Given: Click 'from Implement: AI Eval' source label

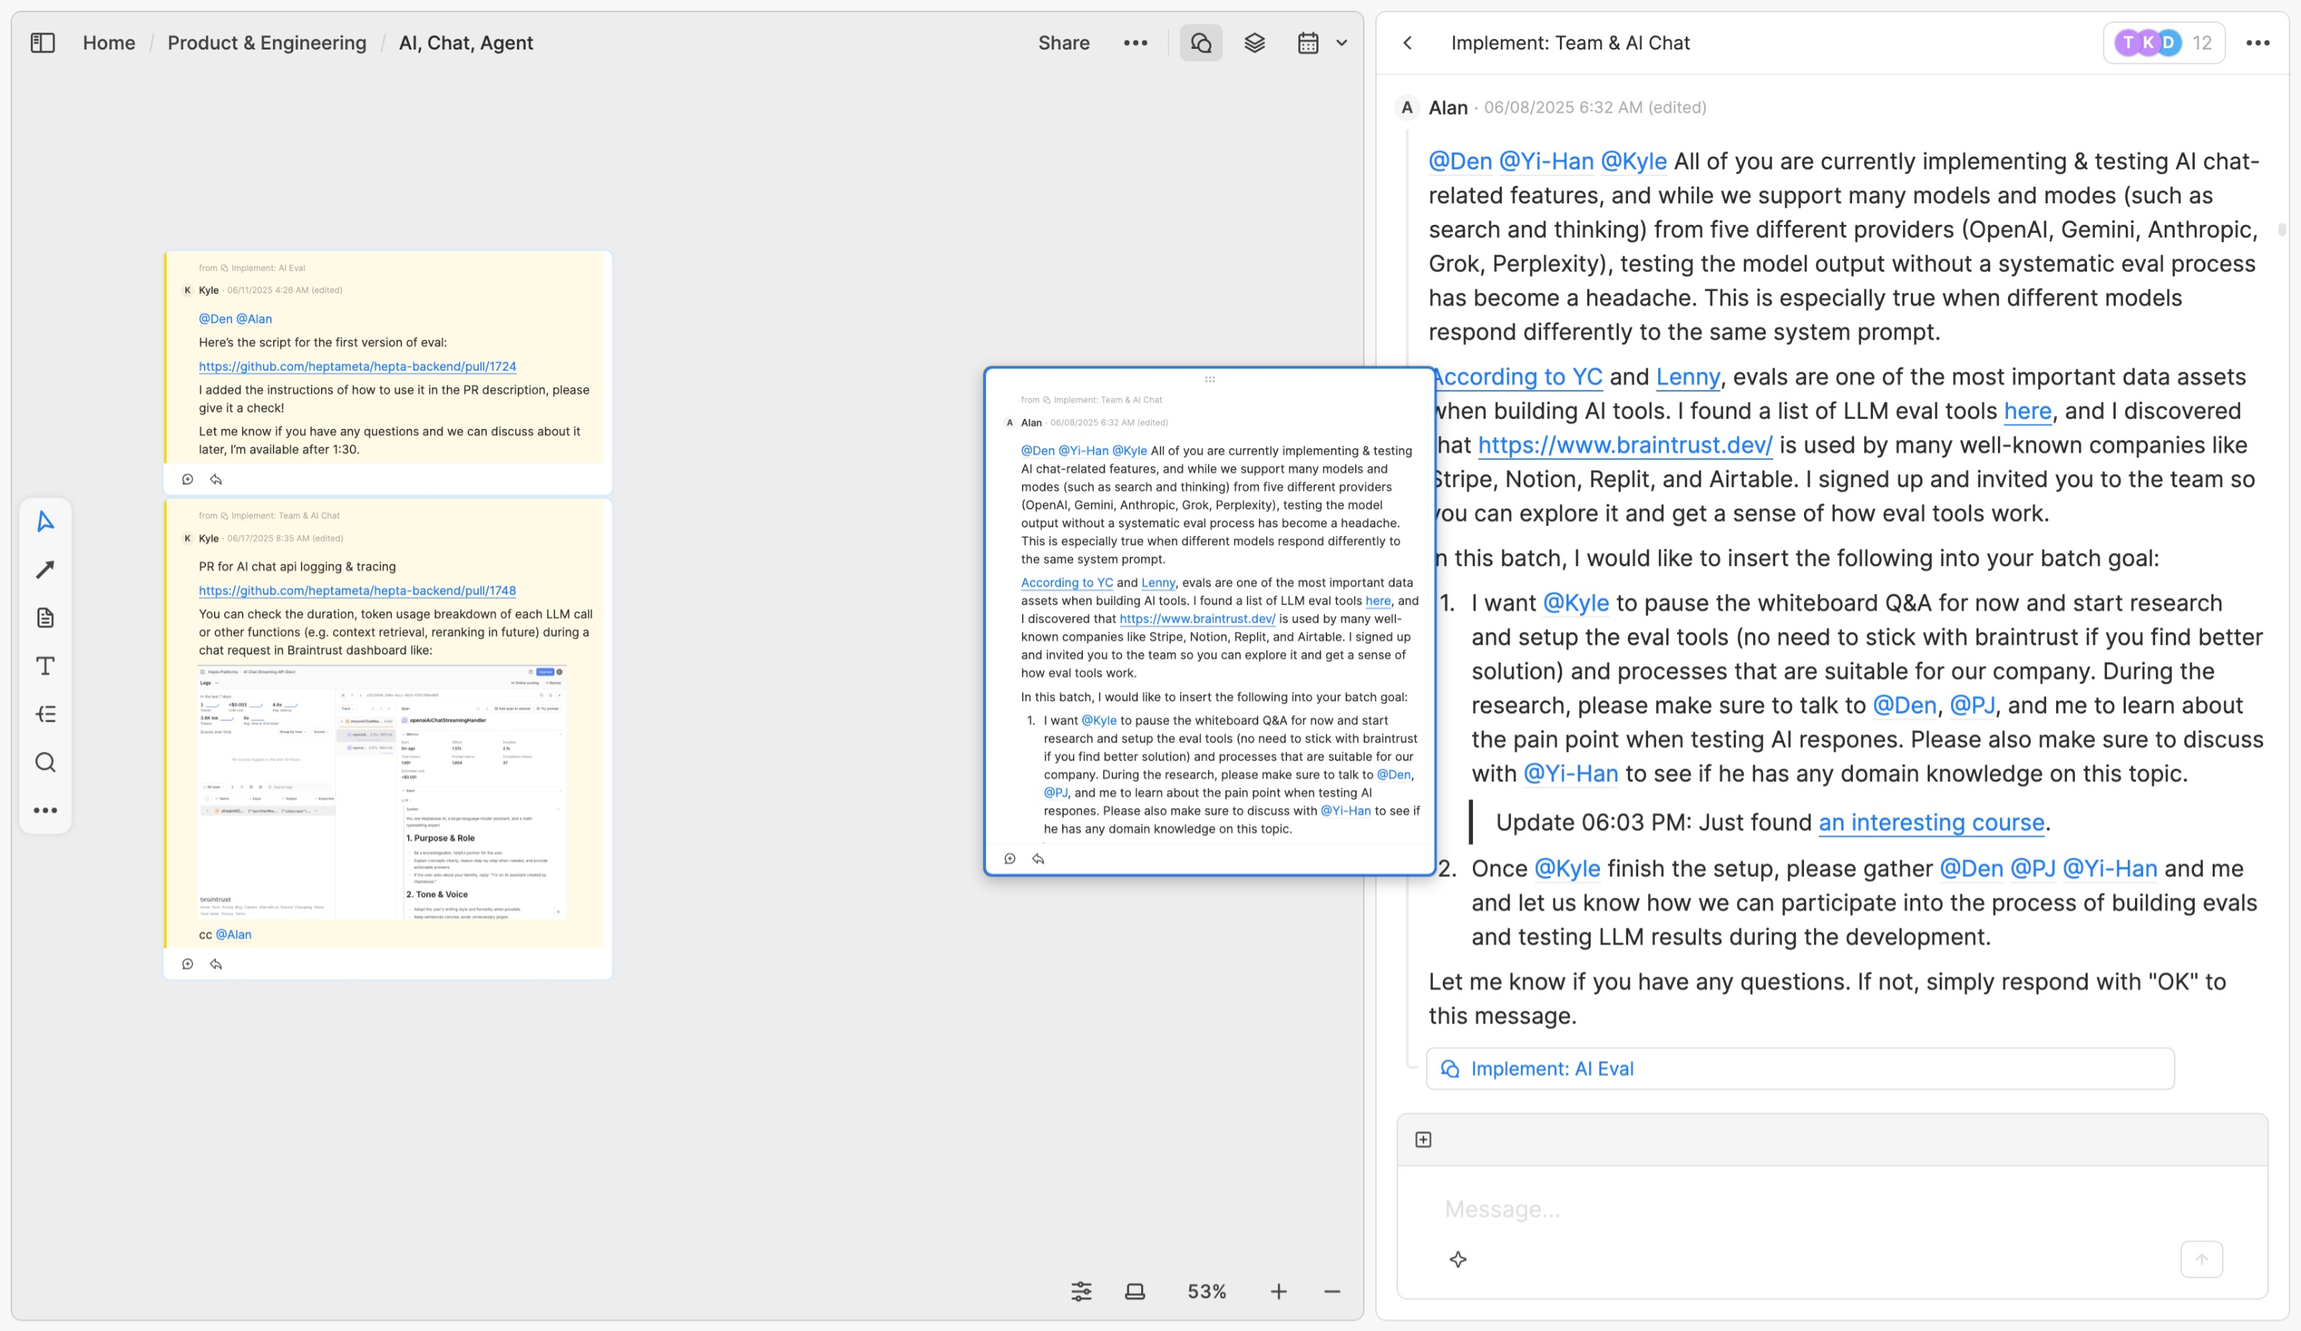Looking at the screenshot, I should coord(252,268).
